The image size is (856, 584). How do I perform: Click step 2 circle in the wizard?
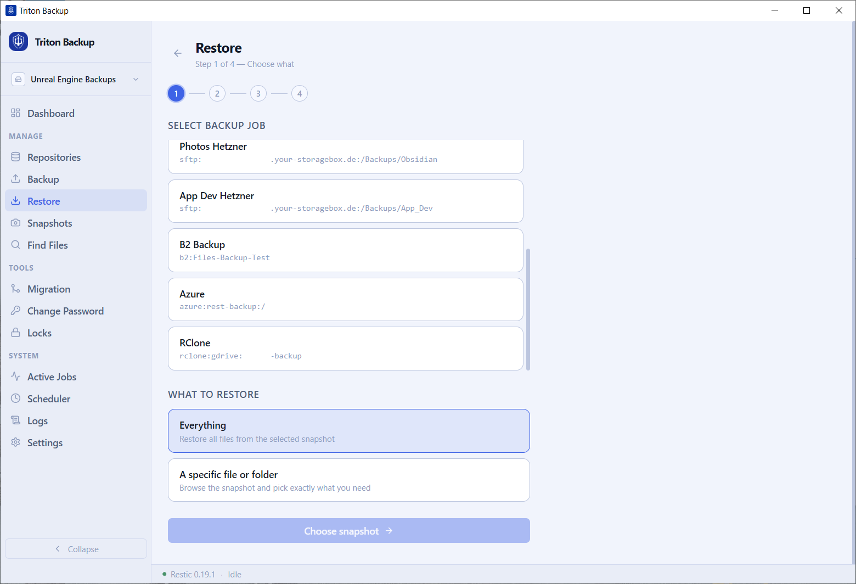[217, 93]
